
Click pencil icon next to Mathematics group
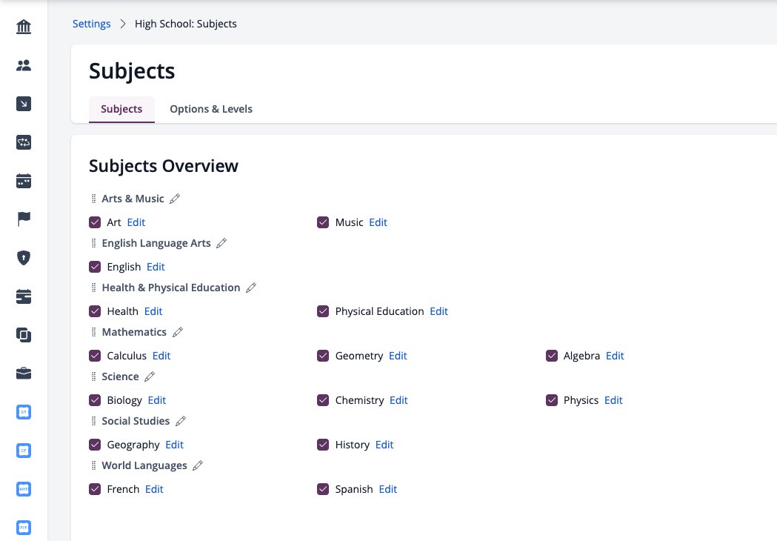pyautogui.click(x=178, y=332)
